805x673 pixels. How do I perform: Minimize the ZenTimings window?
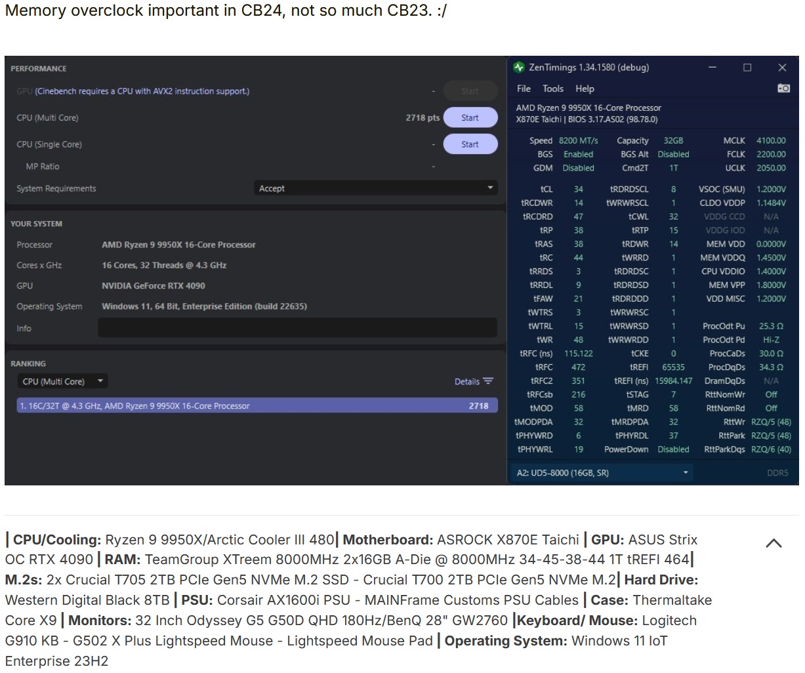click(x=712, y=68)
